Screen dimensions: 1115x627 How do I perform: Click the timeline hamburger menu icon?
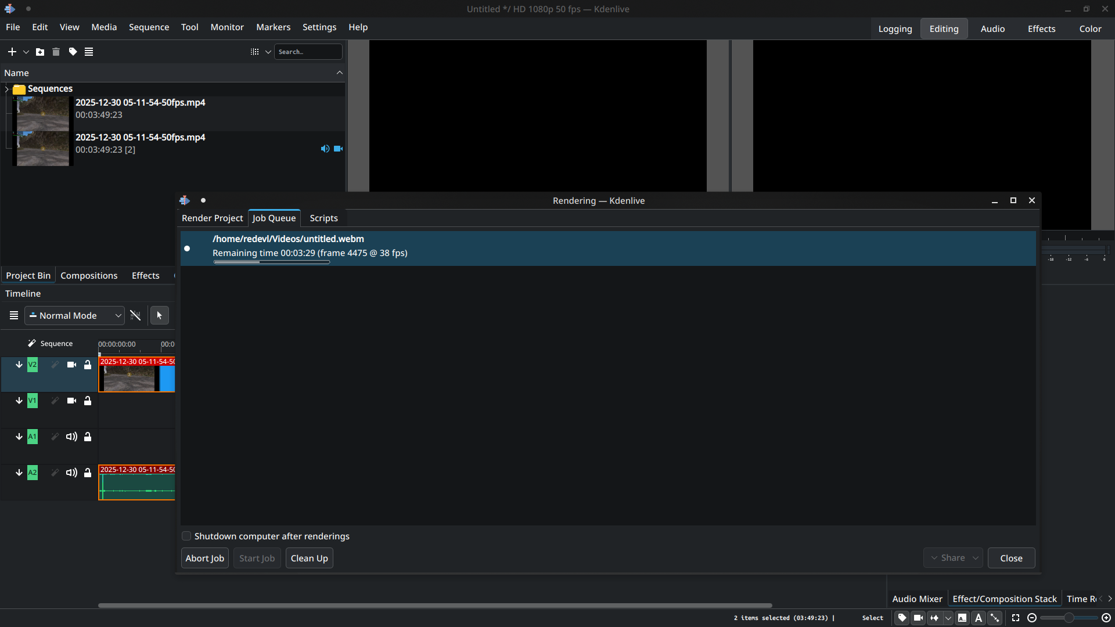(14, 315)
